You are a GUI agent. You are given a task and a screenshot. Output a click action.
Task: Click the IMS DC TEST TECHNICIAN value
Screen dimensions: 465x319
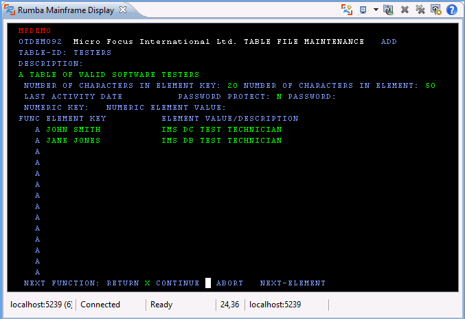221,130
